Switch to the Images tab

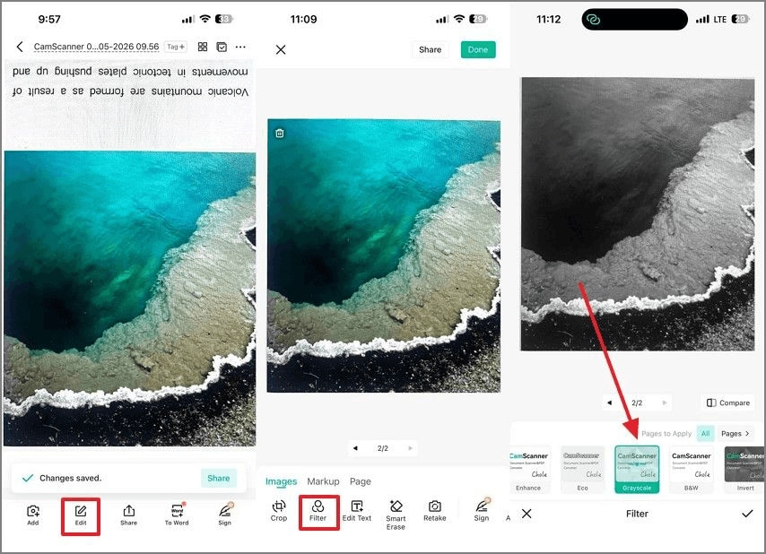[281, 481]
